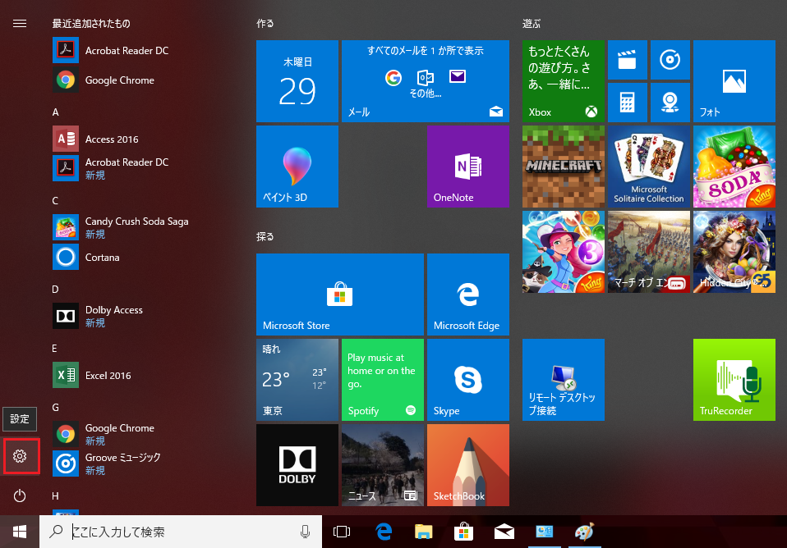Open the Paint palette taskbar icon
The width and height of the screenshot is (787, 548).
pos(585,532)
